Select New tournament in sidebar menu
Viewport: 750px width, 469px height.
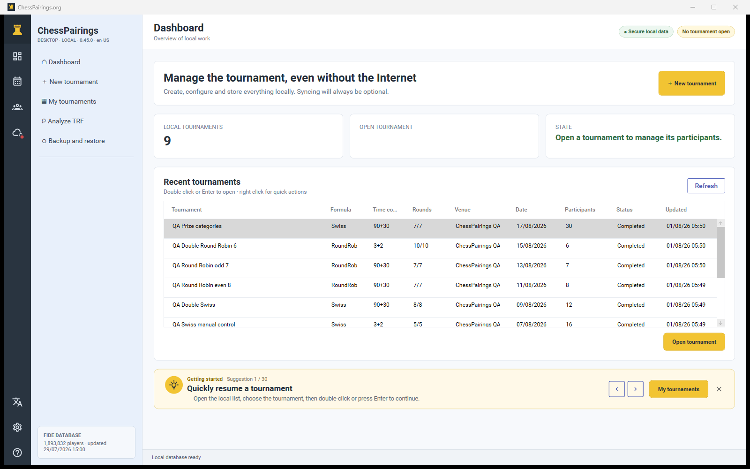[70, 82]
